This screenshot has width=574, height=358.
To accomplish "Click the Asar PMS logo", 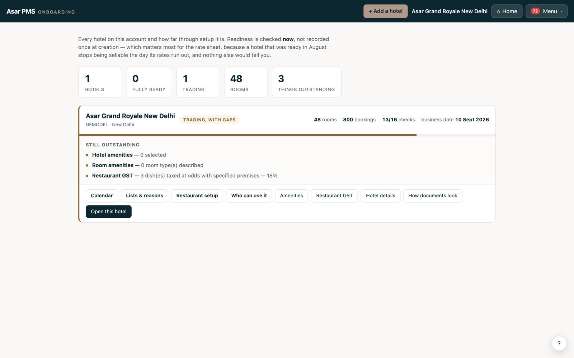I will click(x=21, y=11).
